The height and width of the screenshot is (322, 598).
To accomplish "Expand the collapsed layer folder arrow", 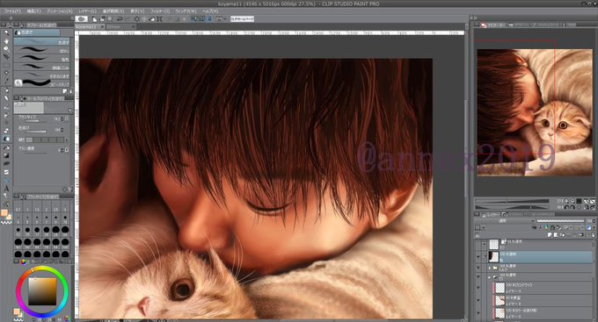I will click(x=490, y=268).
